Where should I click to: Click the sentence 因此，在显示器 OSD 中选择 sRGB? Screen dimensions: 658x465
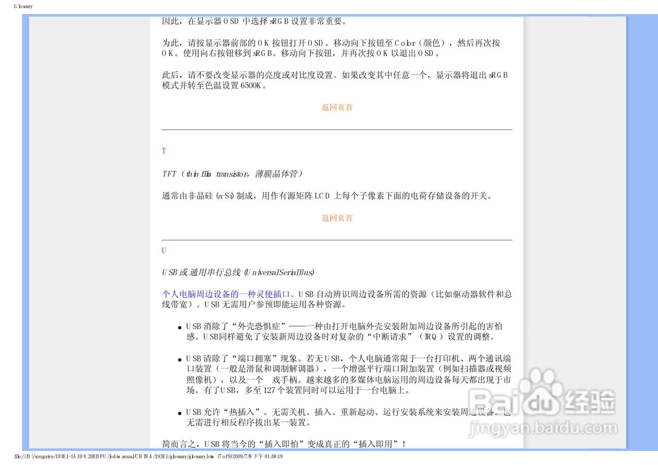254,22
